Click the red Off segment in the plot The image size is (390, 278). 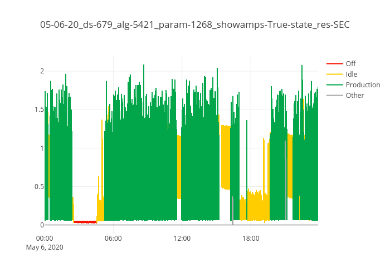pos(85,222)
